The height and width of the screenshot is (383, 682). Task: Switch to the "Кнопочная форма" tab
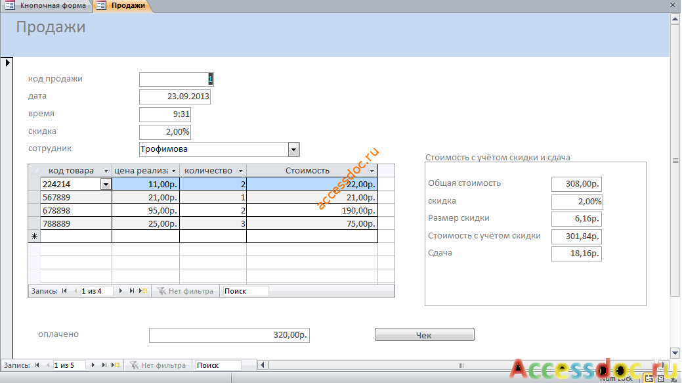tap(47, 6)
